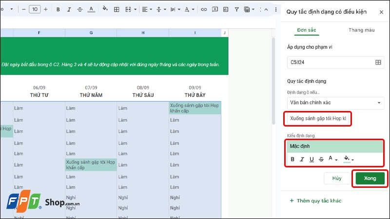Open vertical align menu
Viewport: 390px width, 219px height.
pos(161,9)
